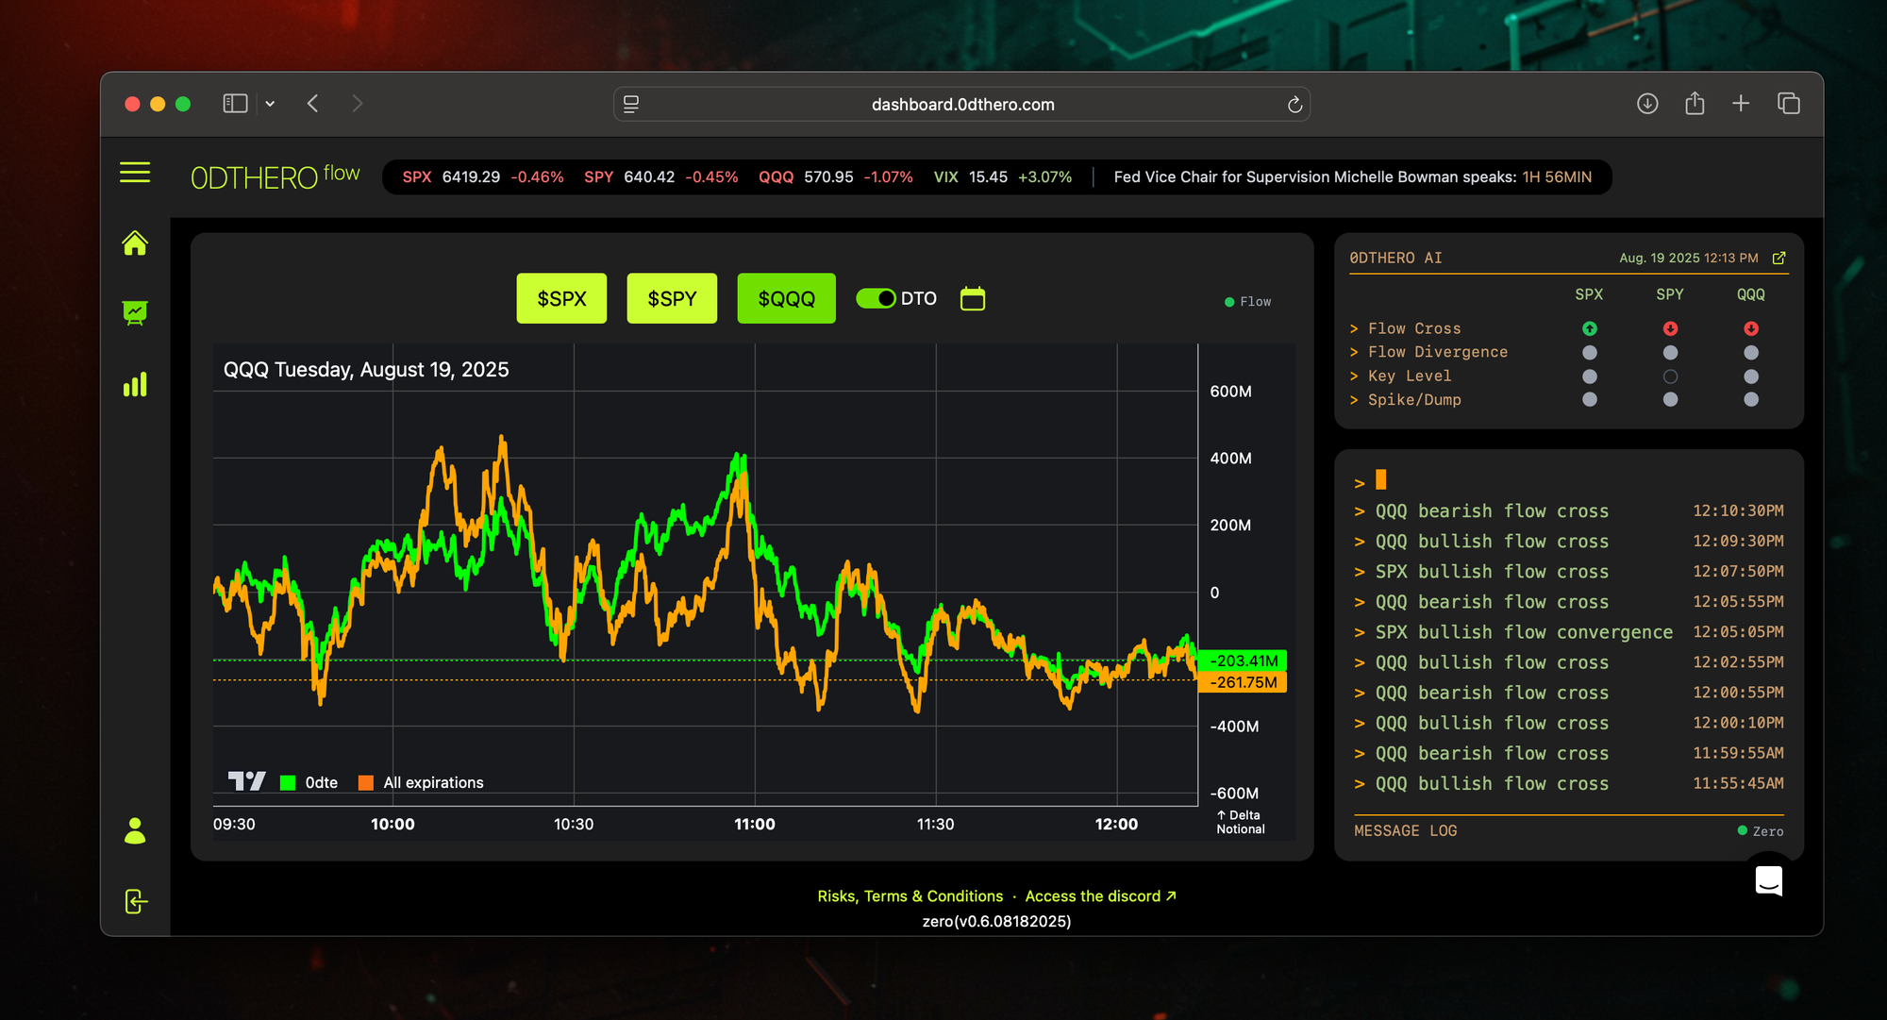
Task: Open Safari downloads
Action: click(x=1647, y=104)
